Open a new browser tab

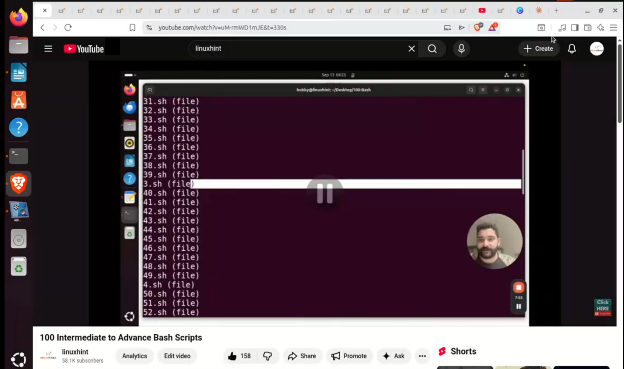coord(556,11)
